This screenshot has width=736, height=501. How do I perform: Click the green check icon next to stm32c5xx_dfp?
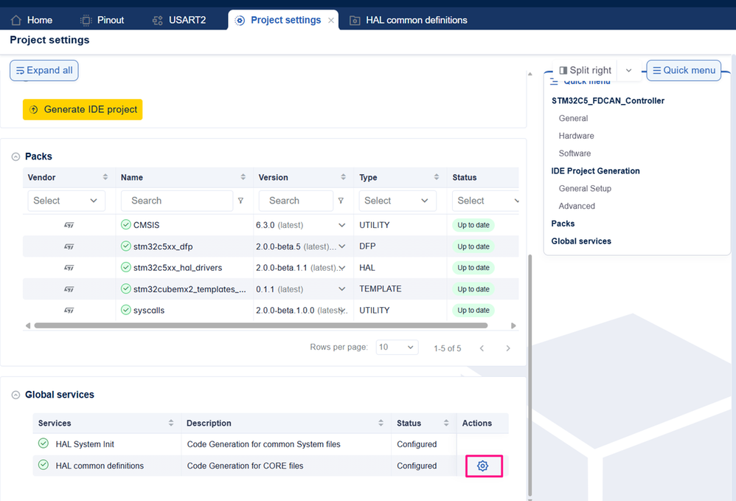pyautogui.click(x=126, y=246)
